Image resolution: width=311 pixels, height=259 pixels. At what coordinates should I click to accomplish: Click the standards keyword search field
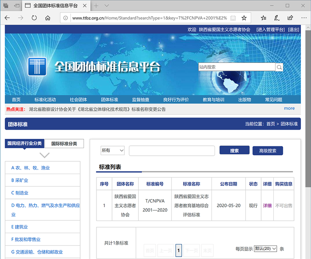click(172, 151)
